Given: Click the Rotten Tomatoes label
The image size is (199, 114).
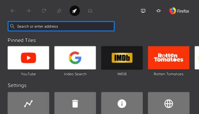Looking at the screenshot, I should tap(169, 74).
